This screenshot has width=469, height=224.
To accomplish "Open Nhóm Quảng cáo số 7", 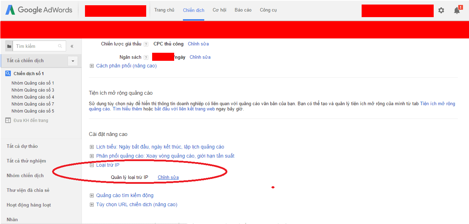I will pyautogui.click(x=33, y=104).
